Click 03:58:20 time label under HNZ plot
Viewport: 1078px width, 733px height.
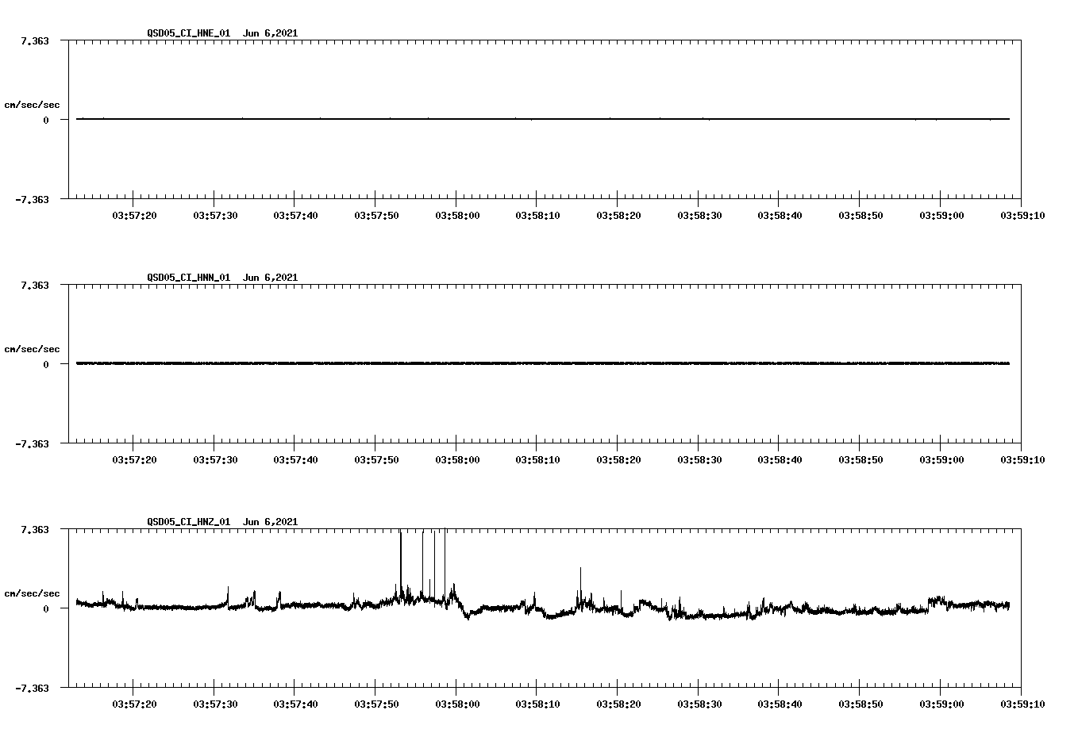pos(618,704)
